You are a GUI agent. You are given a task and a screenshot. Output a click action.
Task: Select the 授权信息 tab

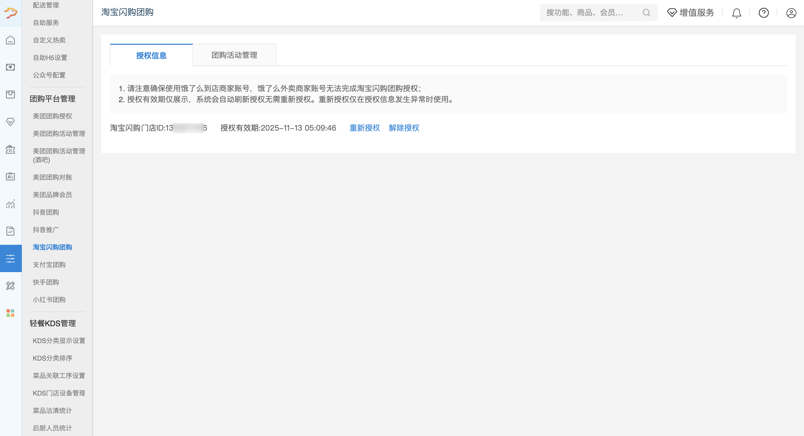pos(151,55)
